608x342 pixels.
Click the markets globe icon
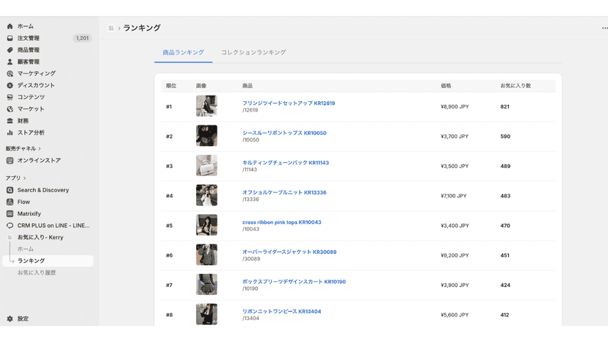10,109
